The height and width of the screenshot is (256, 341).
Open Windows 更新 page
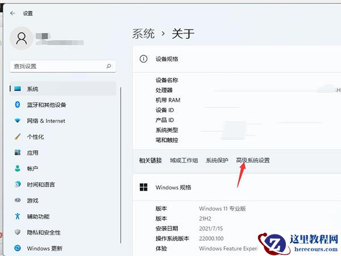tap(63, 248)
